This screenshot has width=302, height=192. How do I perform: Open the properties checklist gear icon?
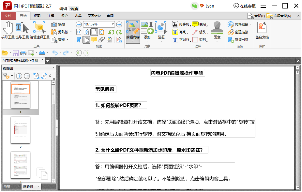[119, 40]
